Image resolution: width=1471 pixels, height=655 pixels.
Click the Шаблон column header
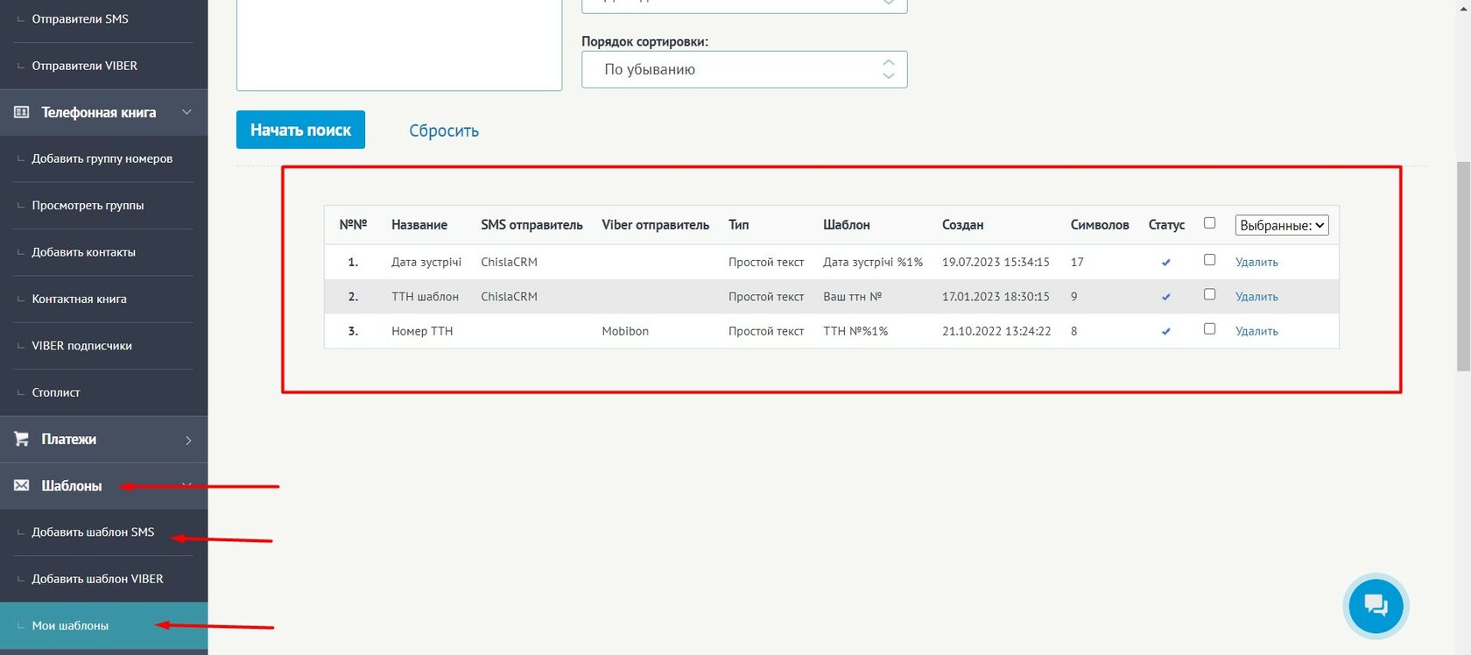coord(847,225)
